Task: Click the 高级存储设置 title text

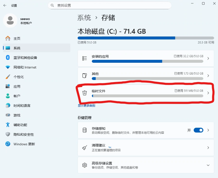Action: coord(102,163)
